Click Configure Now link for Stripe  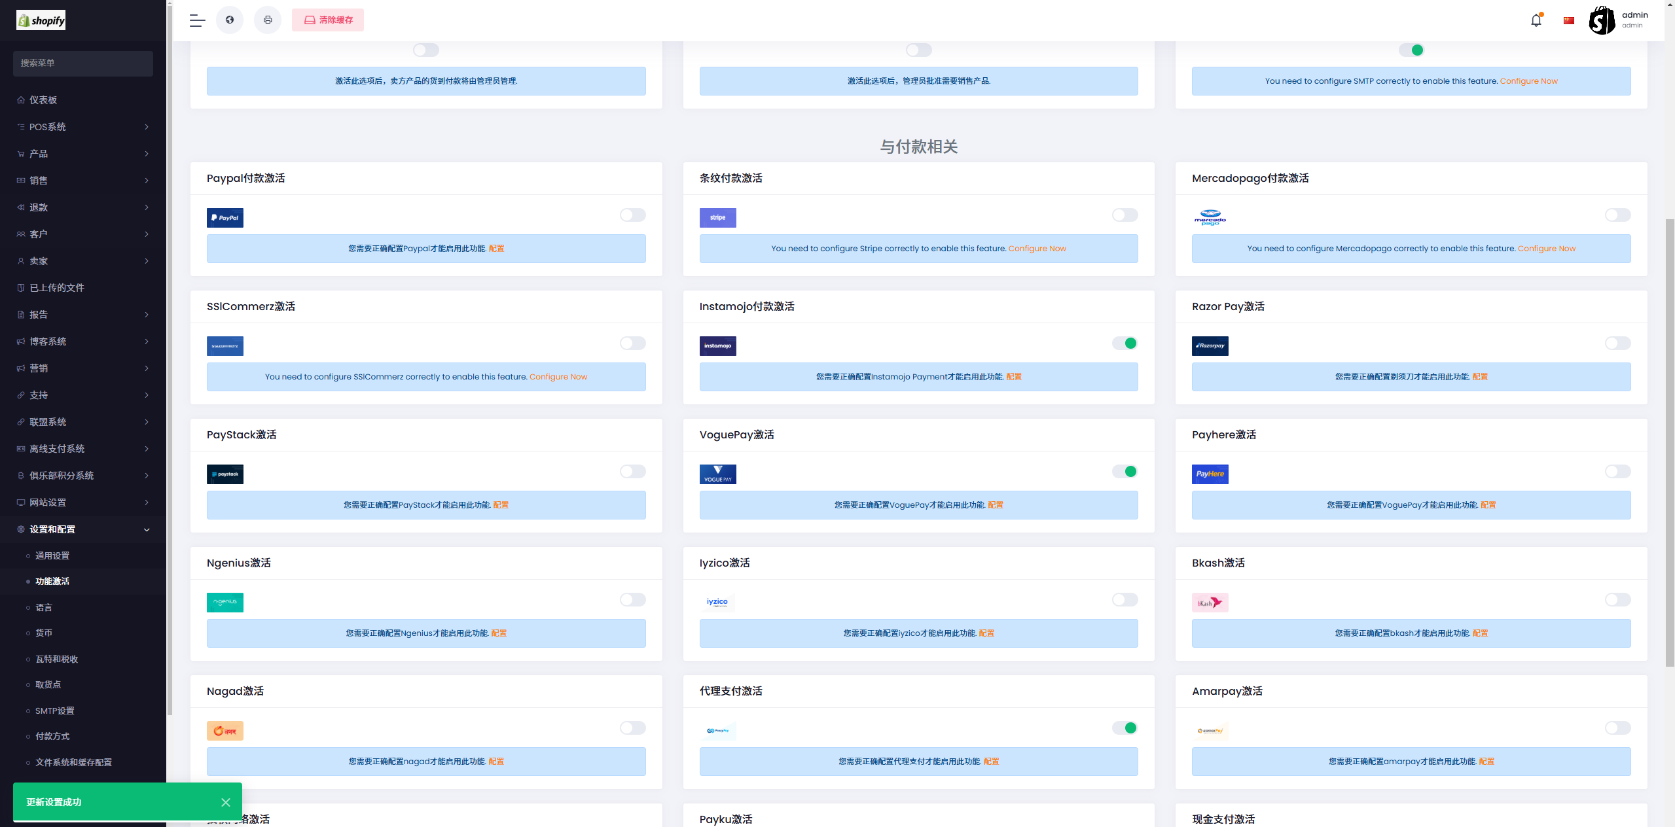coord(1037,249)
